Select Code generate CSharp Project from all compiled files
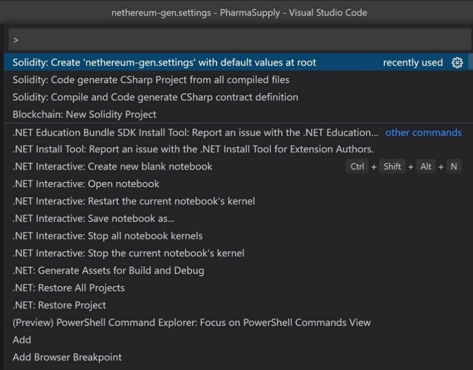 (x=151, y=80)
